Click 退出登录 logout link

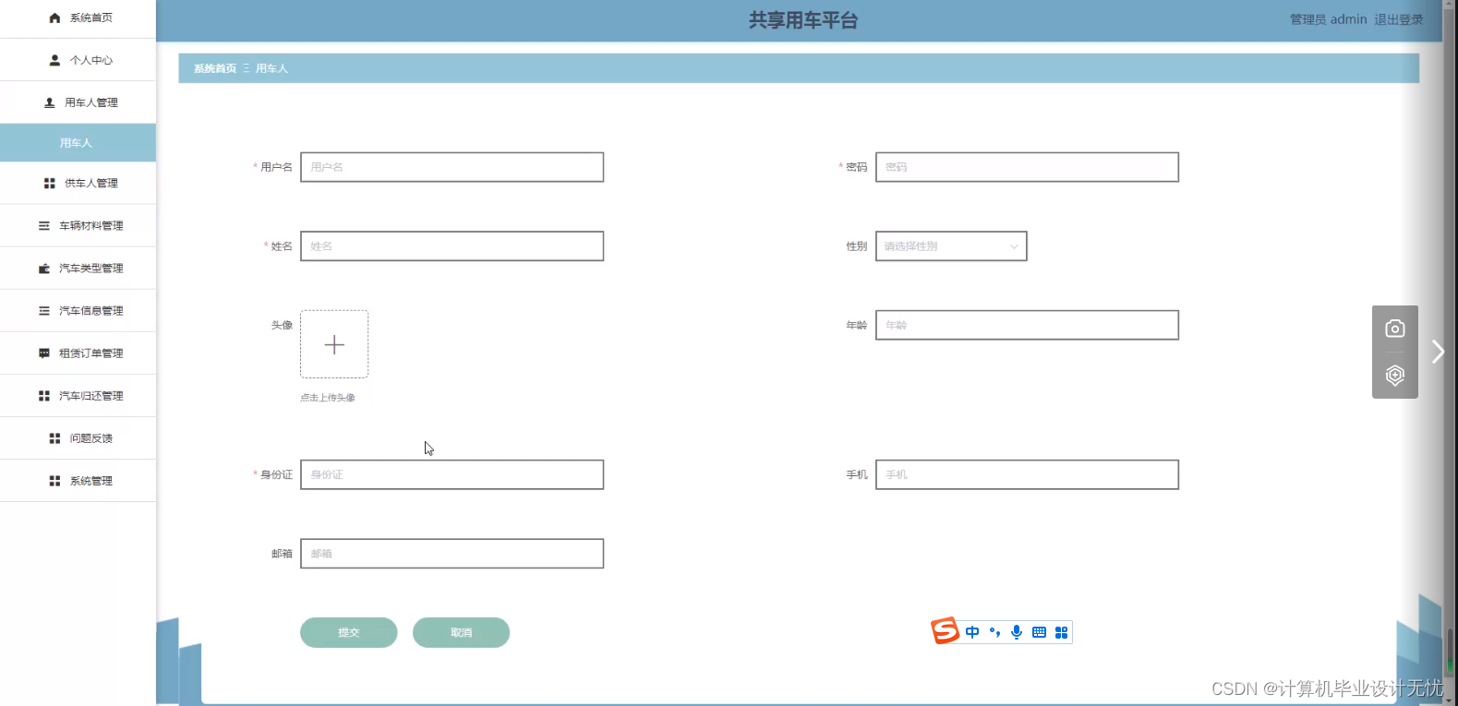[1398, 19]
